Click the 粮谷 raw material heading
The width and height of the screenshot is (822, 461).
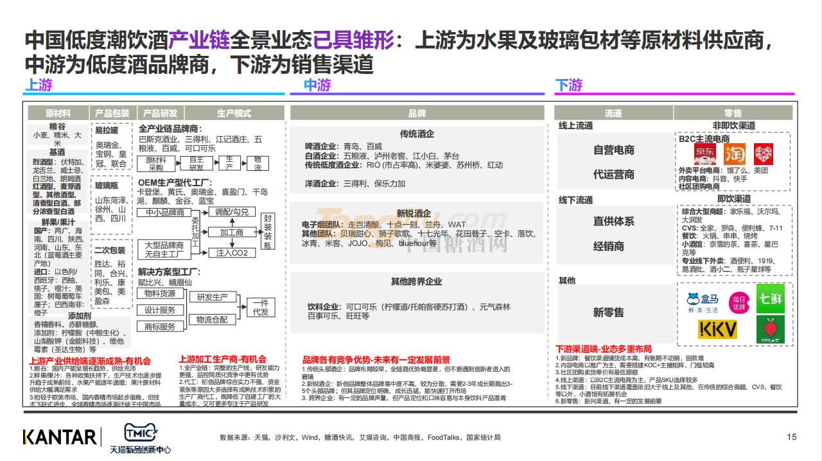57,126
